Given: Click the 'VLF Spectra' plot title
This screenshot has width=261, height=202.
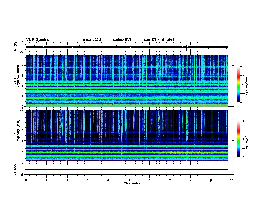Looking at the screenshot, I should 37,40.
